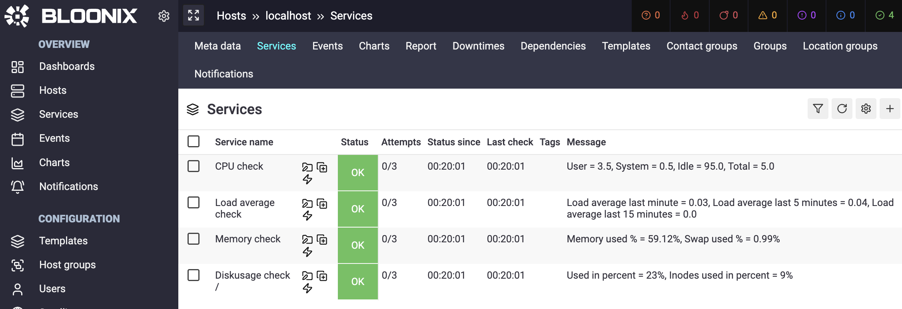Check the CPU check row checkbox
The height and width of the screenshot is (309, 902).
[194, 166]
